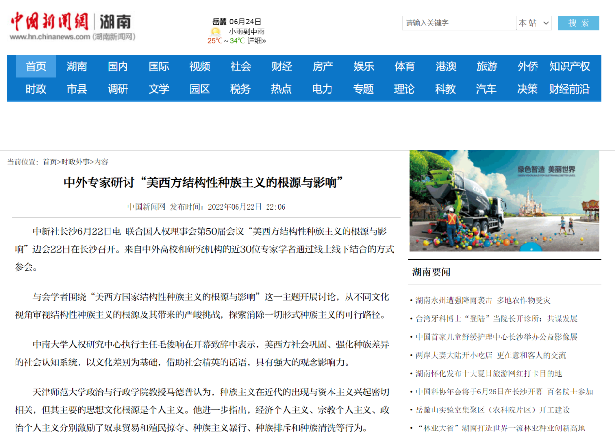The height and width of the screenshot is (442, 615).
Task: Open the 知识产权 navigation item
Action: click(569, 66)
